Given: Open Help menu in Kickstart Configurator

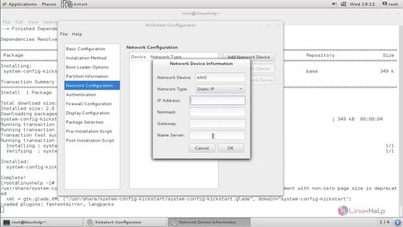Looking at the screenshot, I should coord(77,34).
